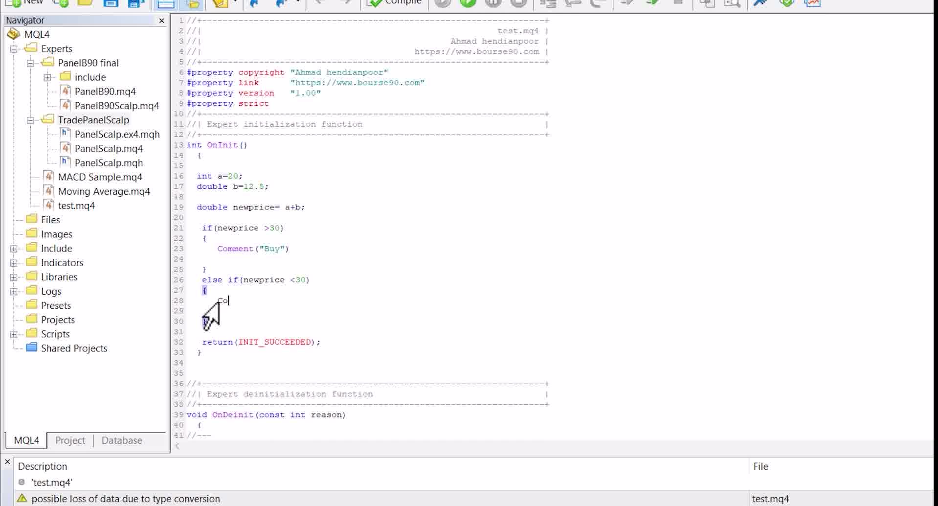Click line number 28 in the gutter
Screen dimensions: 938x506
tap(179, 300)
